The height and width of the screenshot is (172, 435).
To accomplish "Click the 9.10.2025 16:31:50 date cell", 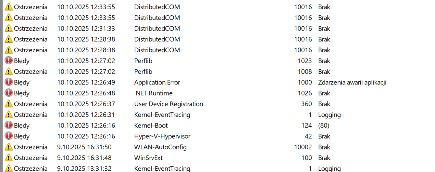I will tap(84, 147).
